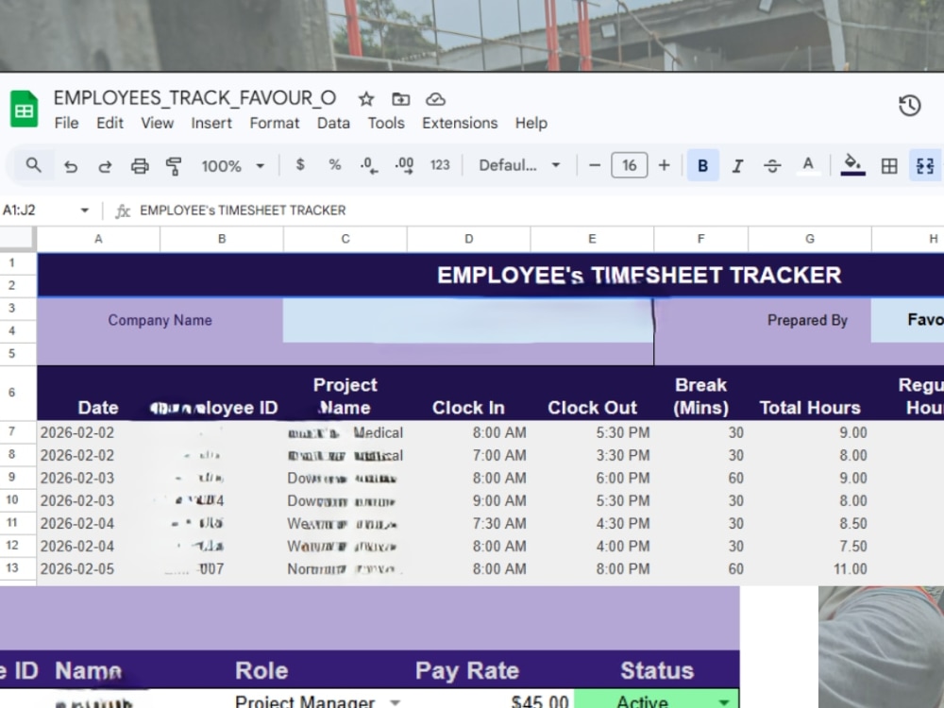Star the EMPLOYEES_TRACK_FAVOUR_O document

click(x=366, y=99)
